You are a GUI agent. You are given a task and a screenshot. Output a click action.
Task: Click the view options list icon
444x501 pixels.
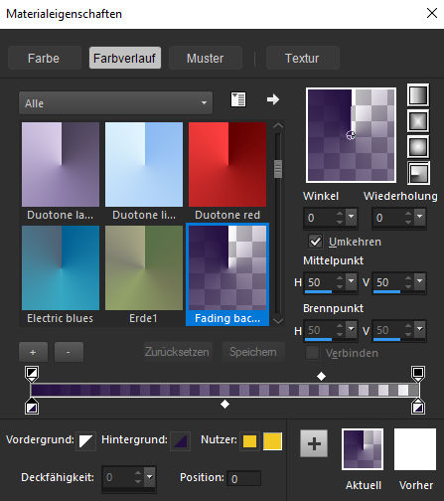click(238, 99)
